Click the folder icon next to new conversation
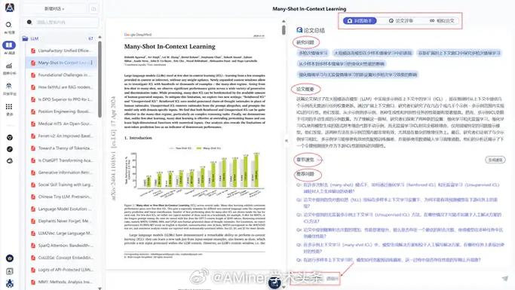 click(93, 9)
